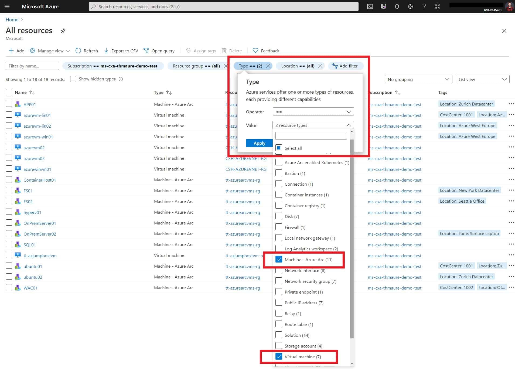Open more options for WAC01 row

511,287
